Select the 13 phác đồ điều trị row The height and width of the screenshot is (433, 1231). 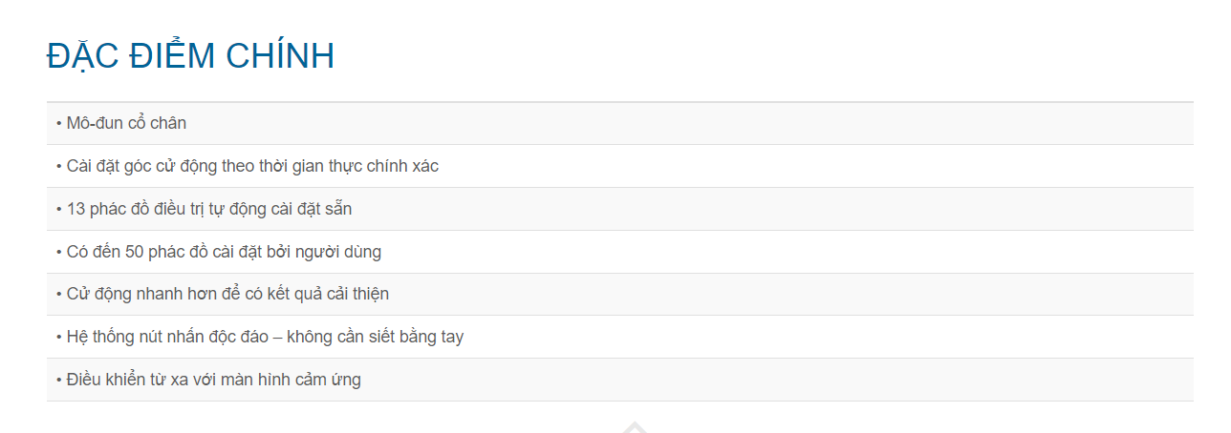pos(208,209)
